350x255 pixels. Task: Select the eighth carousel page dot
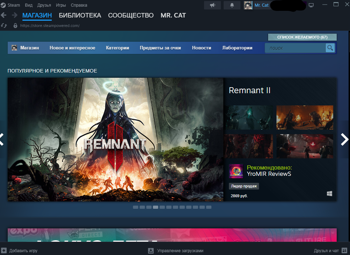[182, 207]
